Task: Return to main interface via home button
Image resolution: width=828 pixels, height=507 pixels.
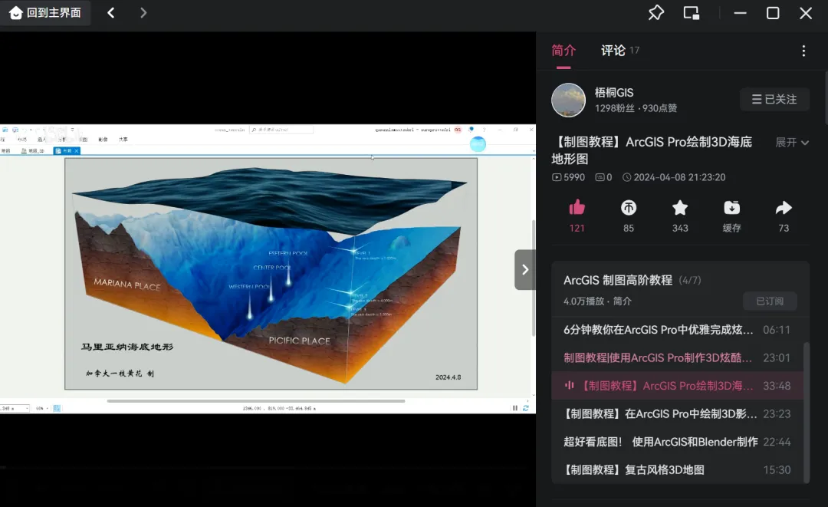Action: tap(45, 13)
